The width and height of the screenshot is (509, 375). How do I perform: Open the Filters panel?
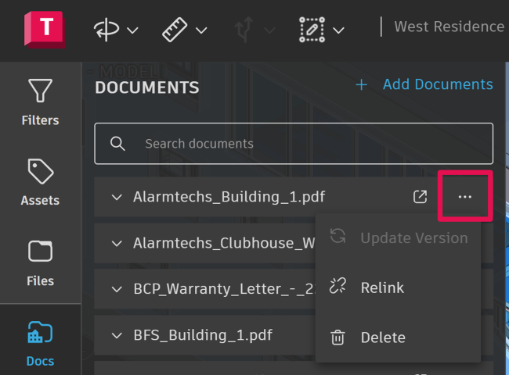(40, 102)
